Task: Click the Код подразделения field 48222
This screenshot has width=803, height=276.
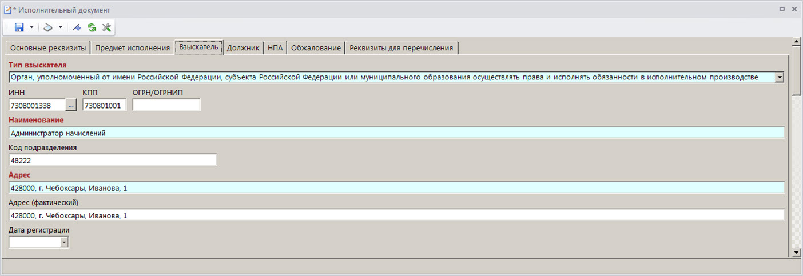Action: pyautogui.click(x=113, y=161)
